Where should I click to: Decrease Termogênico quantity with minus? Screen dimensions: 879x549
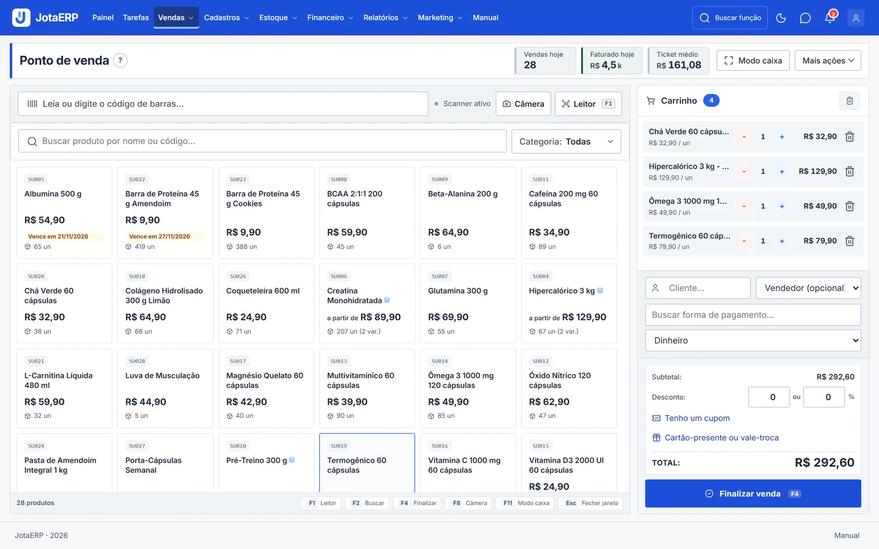coord(744,240)
